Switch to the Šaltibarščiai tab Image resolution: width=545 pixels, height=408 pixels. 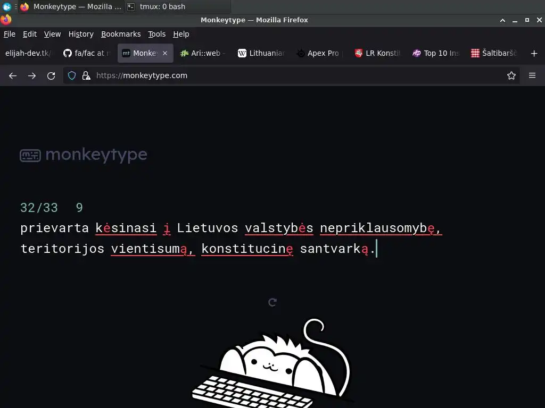pyautogui.click(x=494, y=53)
